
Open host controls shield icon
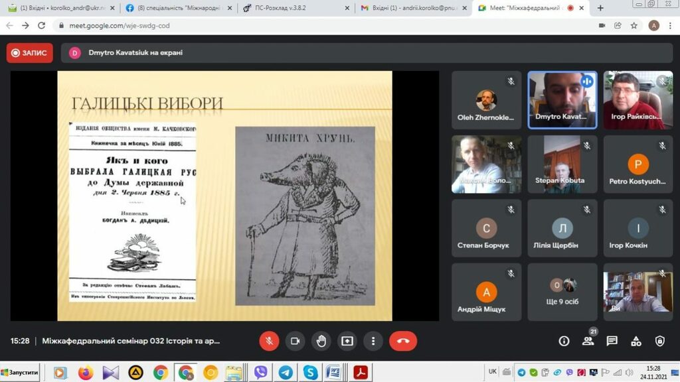pos(659,341)
